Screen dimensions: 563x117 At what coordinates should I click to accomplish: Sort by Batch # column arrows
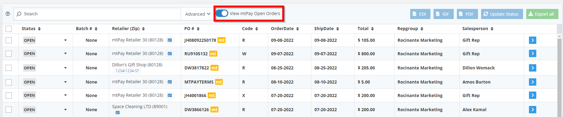coord(96,29)
